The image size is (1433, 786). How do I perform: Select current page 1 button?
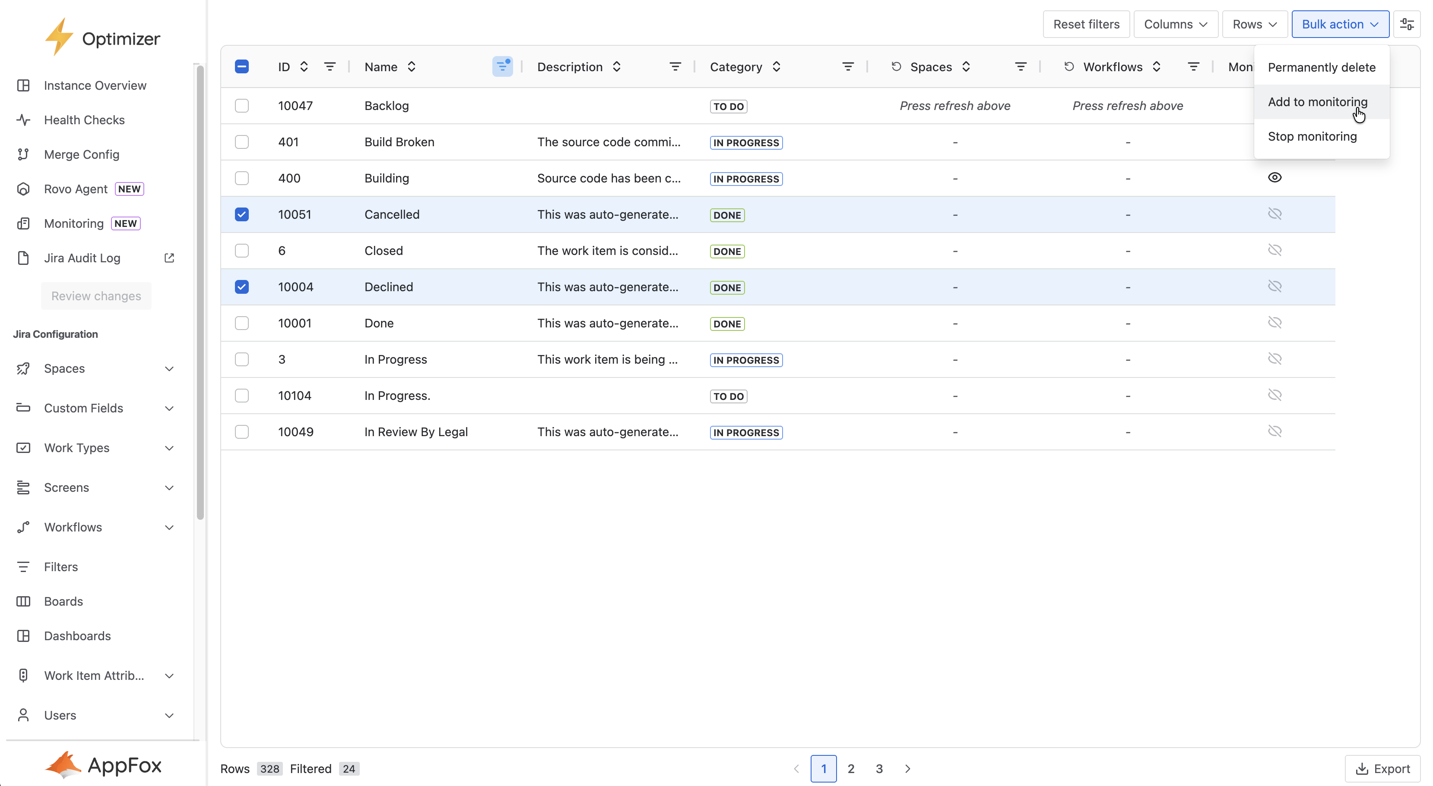823,769
